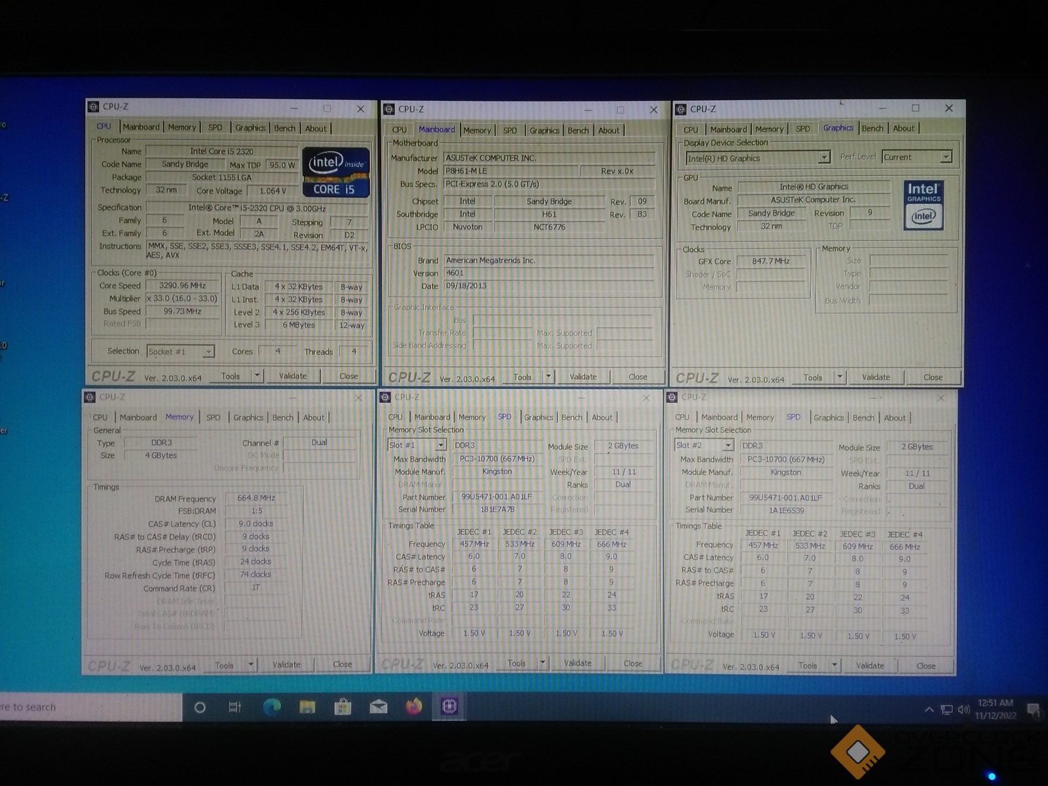Open About tab in Mainboard window
The width and height of the screenshot is (1048, 786).
coord(608,130)
